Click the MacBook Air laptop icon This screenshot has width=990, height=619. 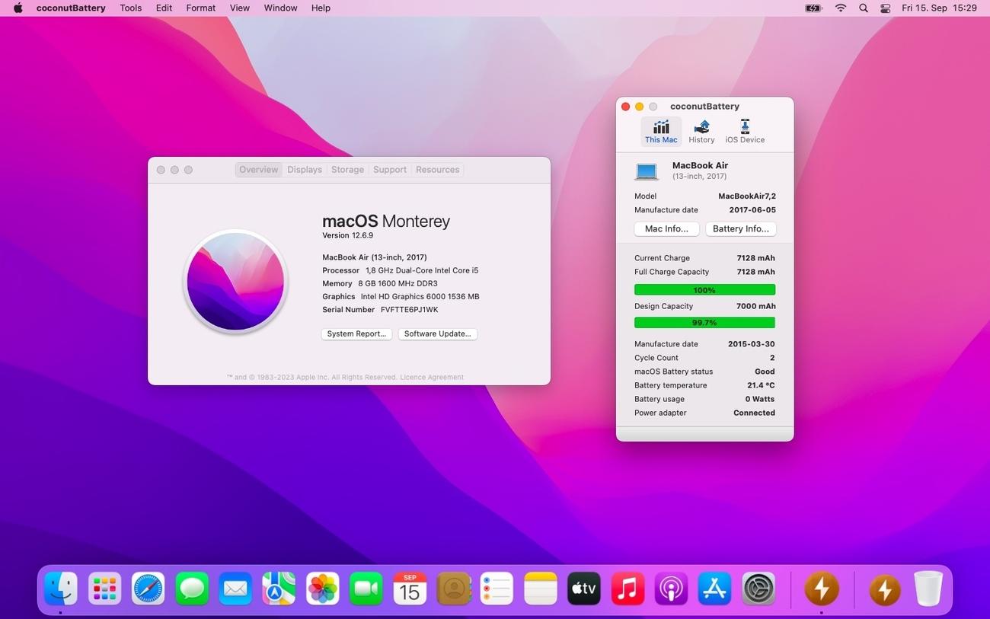647,172
